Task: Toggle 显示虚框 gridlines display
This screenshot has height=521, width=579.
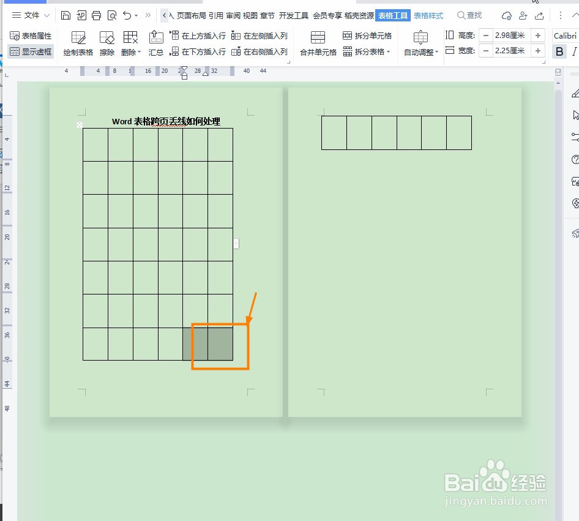Action: (x=31, y=51)
